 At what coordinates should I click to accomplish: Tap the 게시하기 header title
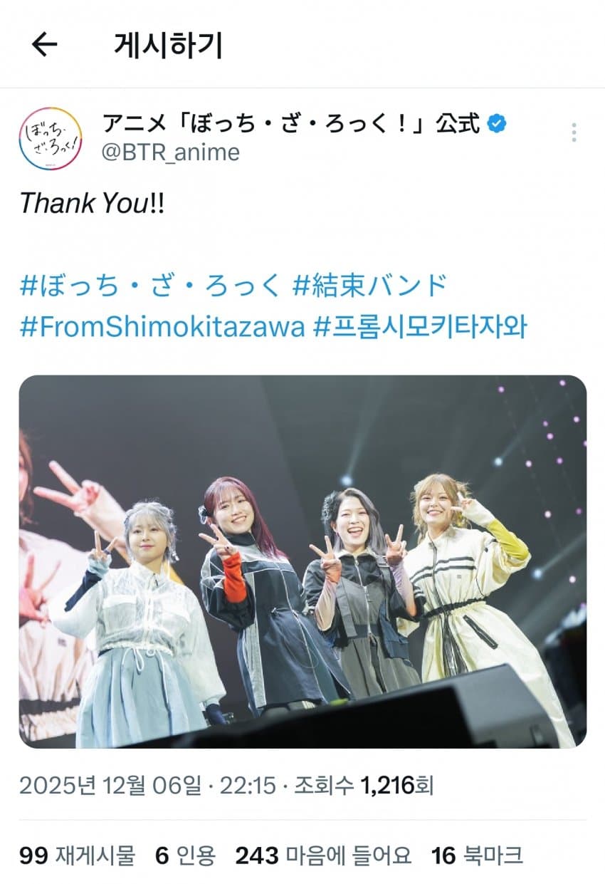[168, 45]
